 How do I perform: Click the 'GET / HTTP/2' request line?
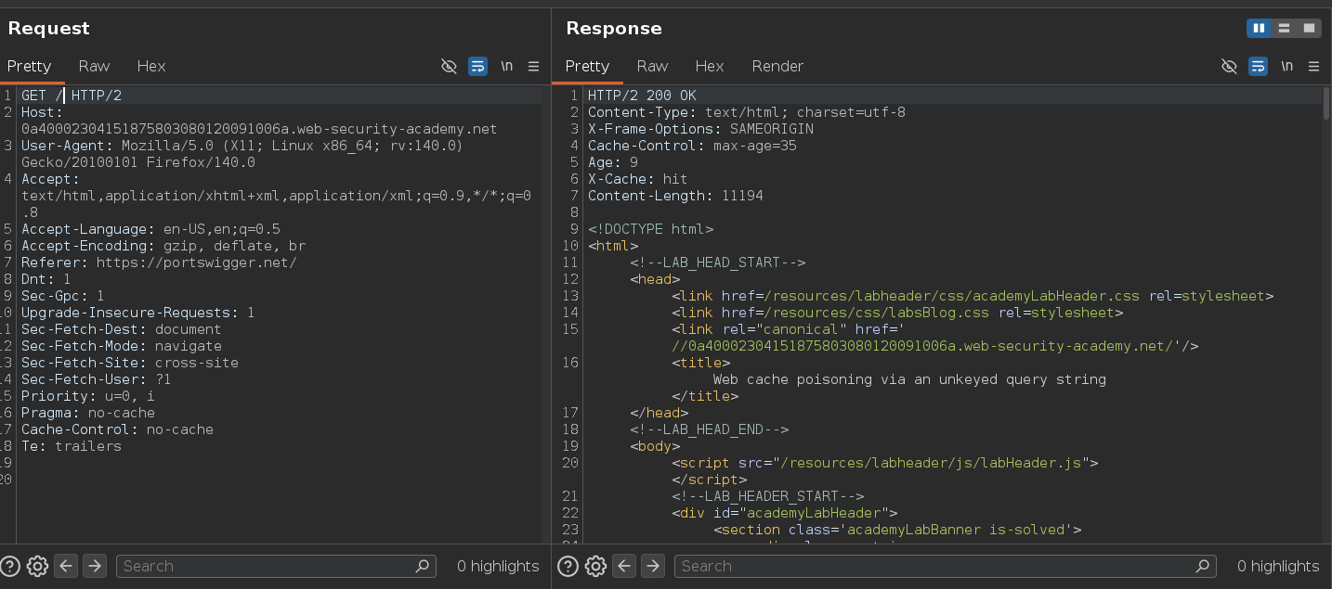click(72, 96)
